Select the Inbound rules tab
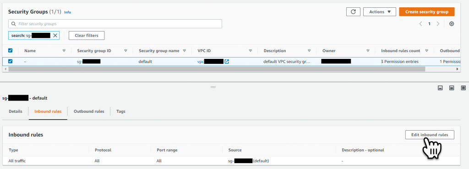The height and width of the screenshot is (169, 469). pos(48,111)
